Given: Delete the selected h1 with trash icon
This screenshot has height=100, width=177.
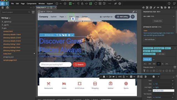Looking at the screenshot, I should coord(69,35).
